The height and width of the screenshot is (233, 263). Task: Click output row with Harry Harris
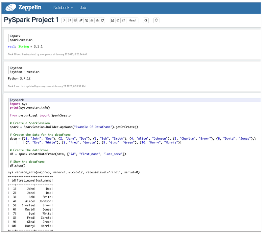30,226
